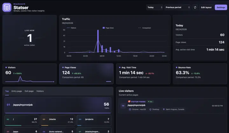Click the 02:49:52 PM timestamp
229x133 pixels.
click(x=217, y=106)
